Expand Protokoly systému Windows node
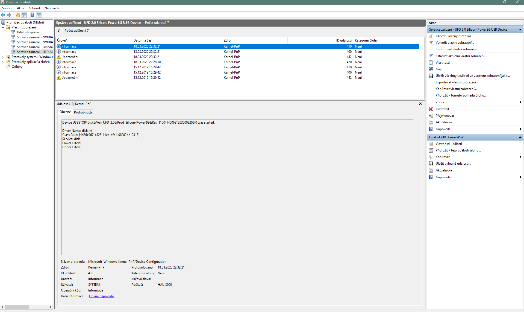524x312 pixels. point(3,57)
